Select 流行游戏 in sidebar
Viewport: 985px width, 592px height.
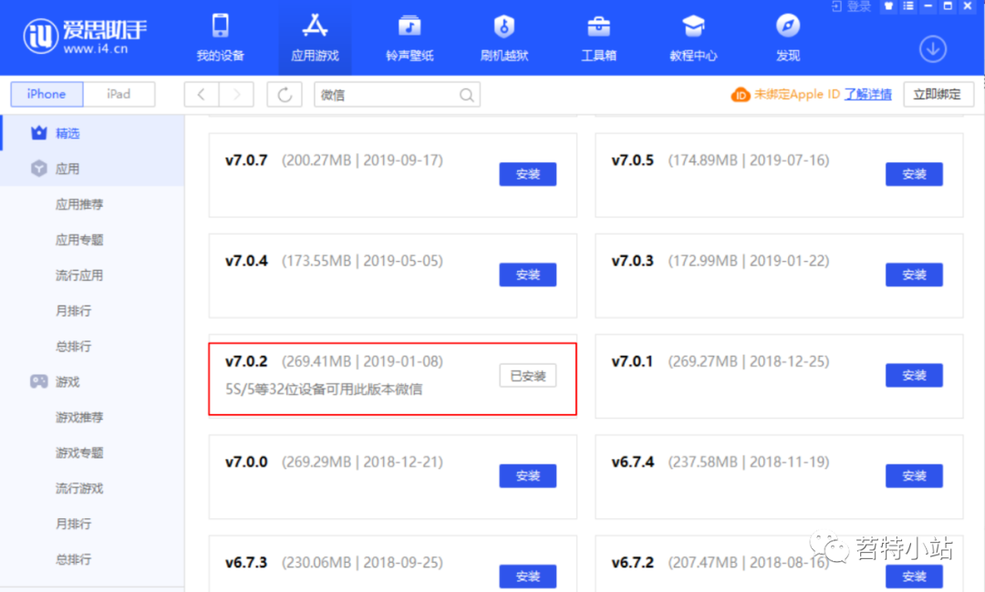click(x=79, y=488)
